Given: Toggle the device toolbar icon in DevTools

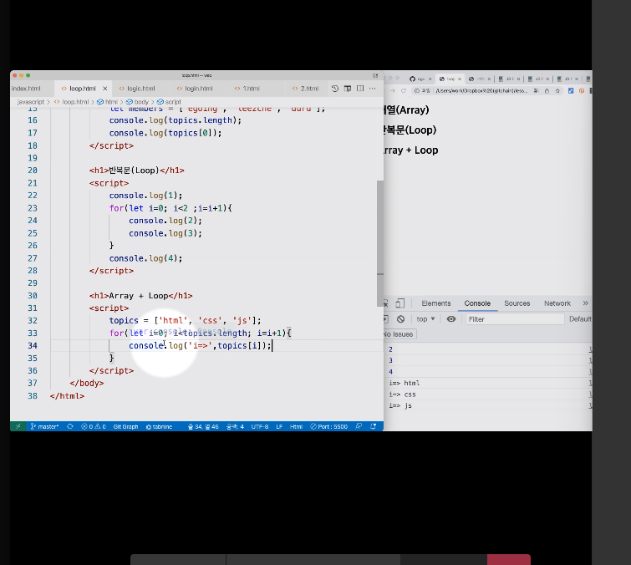Looking at the screenshot, I should pos(399,303).
